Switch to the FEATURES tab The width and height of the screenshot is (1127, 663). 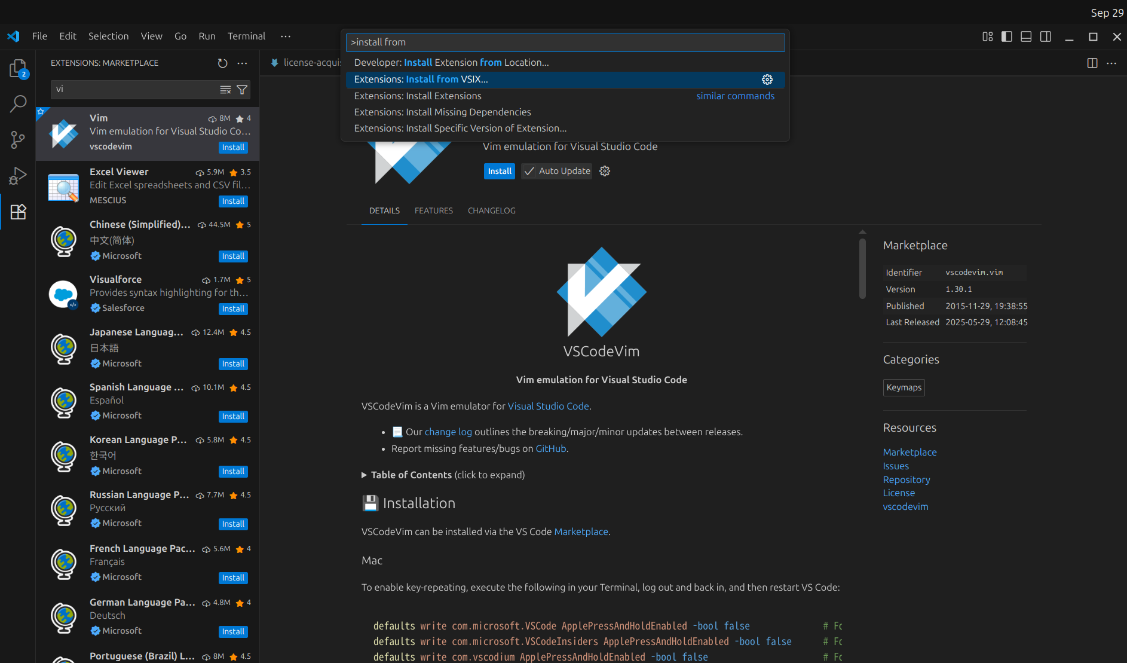[x=434, y=210]
